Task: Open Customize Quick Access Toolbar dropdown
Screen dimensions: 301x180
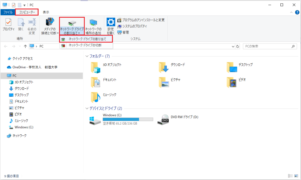Action: pos(24,5)
